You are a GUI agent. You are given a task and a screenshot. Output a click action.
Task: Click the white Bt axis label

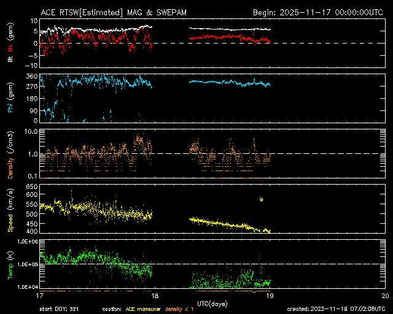point(10,58)
